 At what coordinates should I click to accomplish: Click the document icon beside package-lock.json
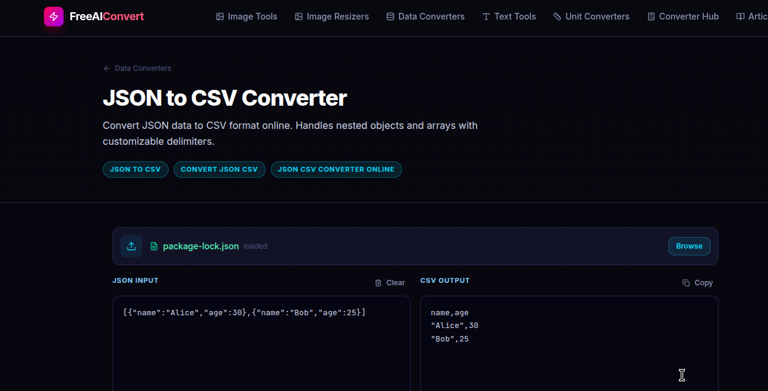coord(153,246)
